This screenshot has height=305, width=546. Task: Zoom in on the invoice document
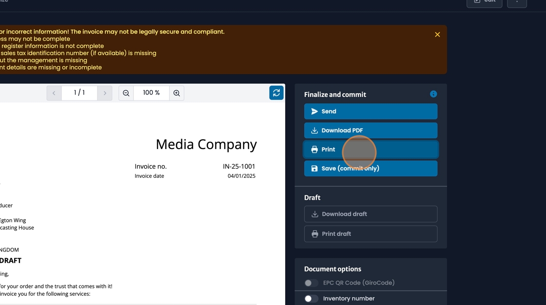tap(176, 93)
